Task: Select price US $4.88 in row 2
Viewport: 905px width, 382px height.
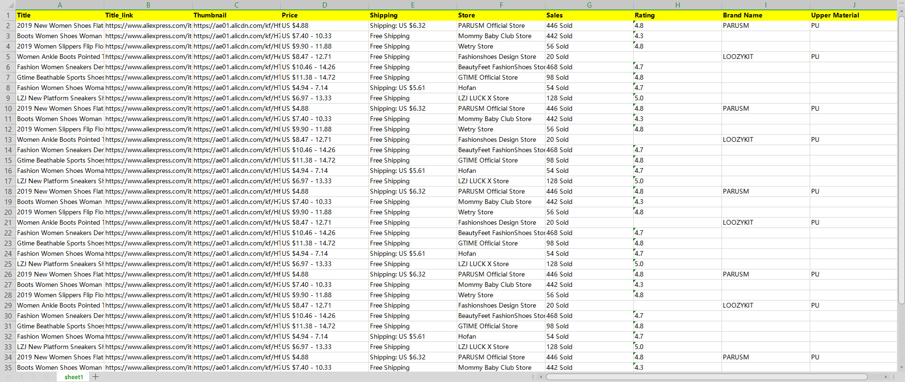Action: pos(325,25)
